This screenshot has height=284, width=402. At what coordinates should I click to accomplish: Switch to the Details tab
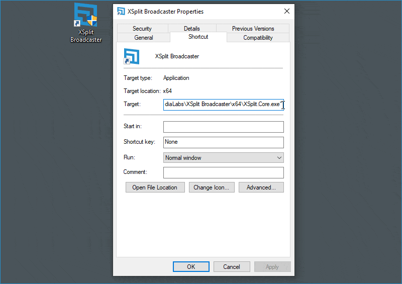[192, 29]
